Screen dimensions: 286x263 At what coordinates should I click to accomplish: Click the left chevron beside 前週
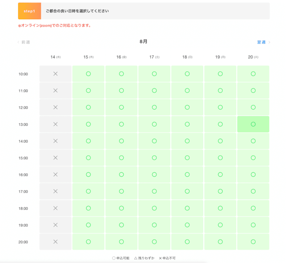(18, 42)
